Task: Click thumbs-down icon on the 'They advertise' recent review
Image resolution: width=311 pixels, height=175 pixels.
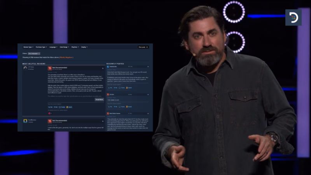Action: 108,114
